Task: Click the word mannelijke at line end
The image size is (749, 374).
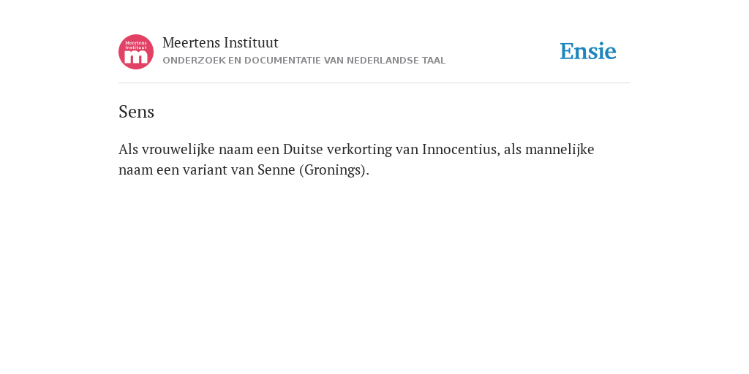Action: pyautogui.click(x=560, y=149)
